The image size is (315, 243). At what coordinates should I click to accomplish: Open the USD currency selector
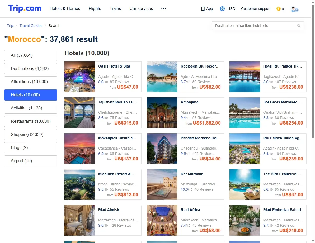231,9
